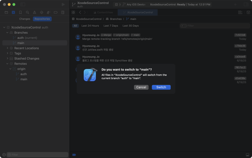252x158 pixels.
Task: Click the origin/main tag on first commit
Action: pos(121,35)
